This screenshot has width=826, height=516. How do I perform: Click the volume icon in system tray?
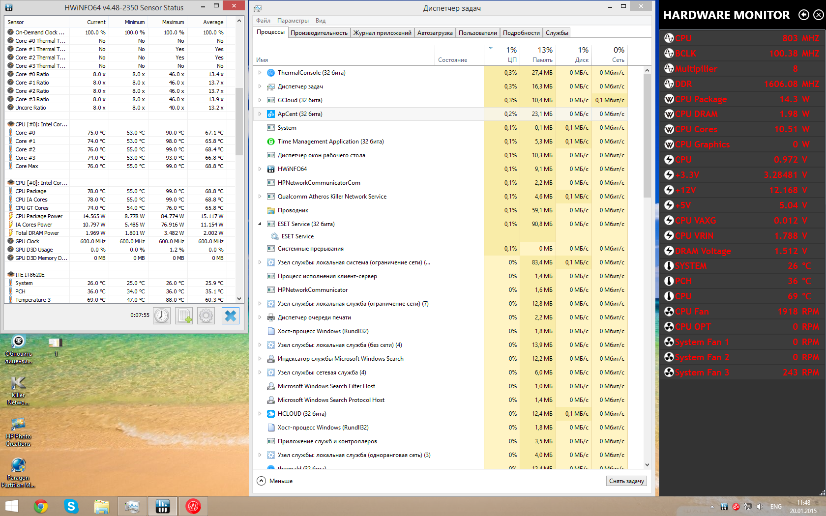click(x=760, y=507)
